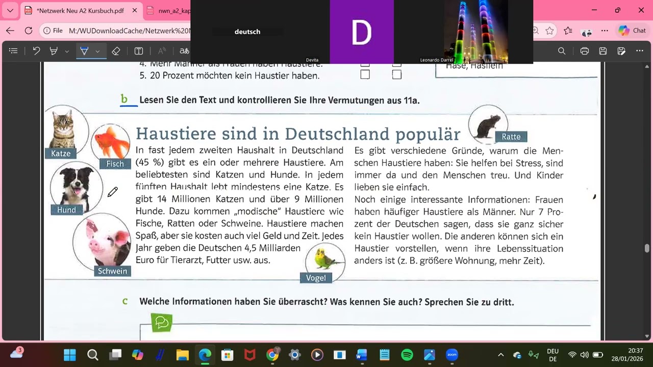Start Read aloud in the PDF toolbar
The image size is (653, 367).
162,51
